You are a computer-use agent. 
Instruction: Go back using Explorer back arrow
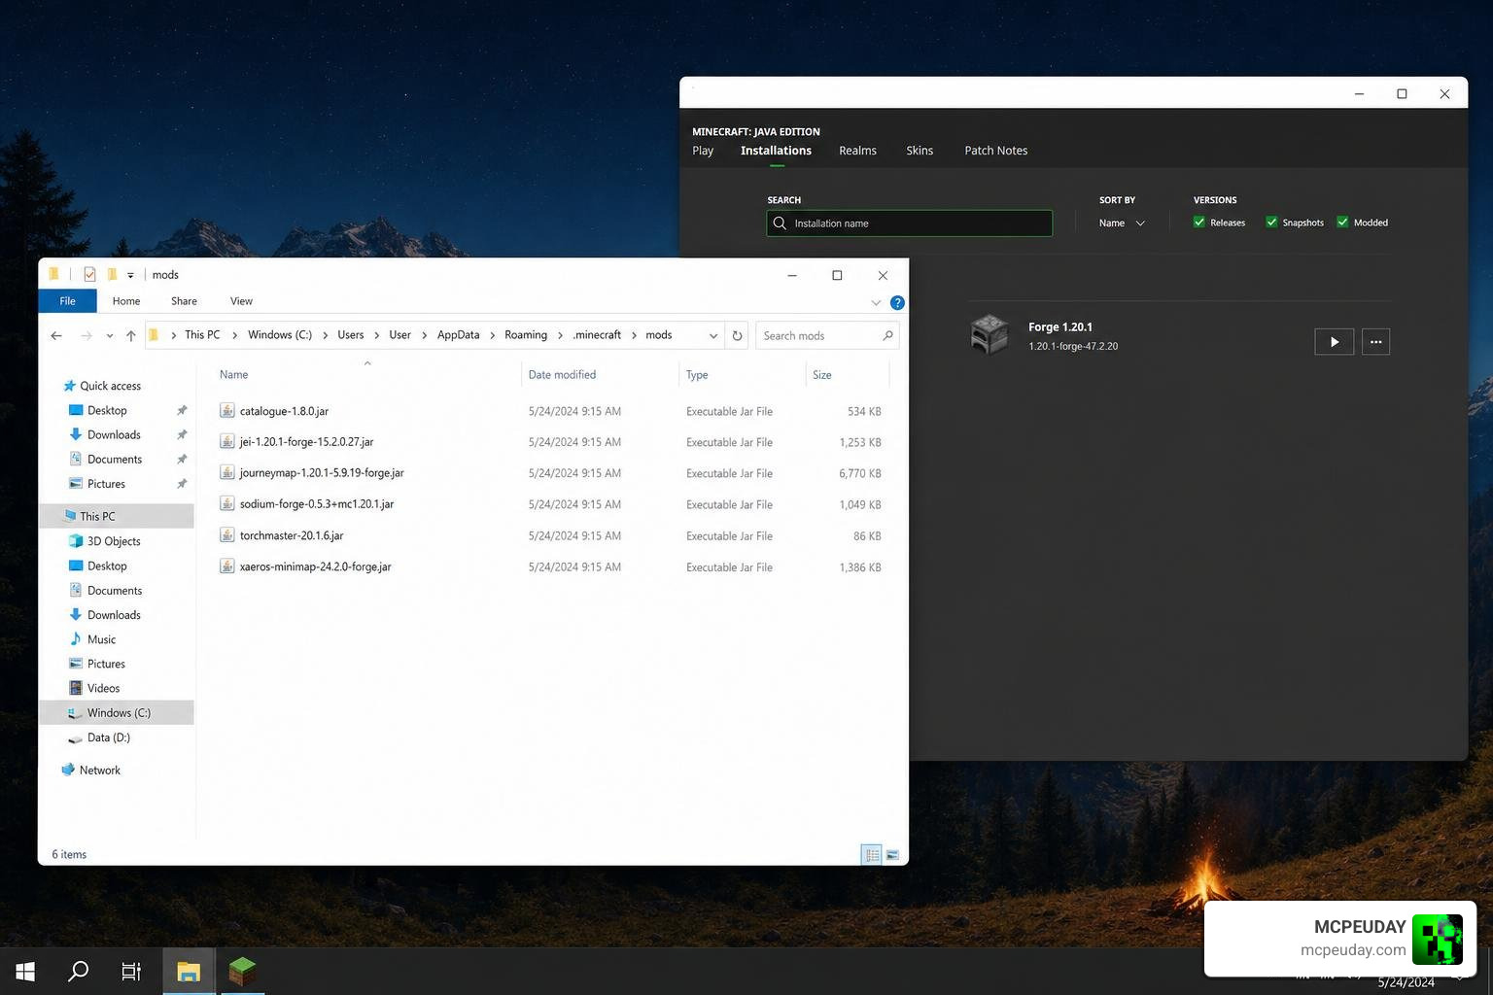[56, 335]
